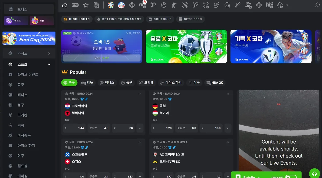Viewport: 322px width, 178px height.
Task: Switch to the SCHEDULE tab
Action: click(160, 19)
